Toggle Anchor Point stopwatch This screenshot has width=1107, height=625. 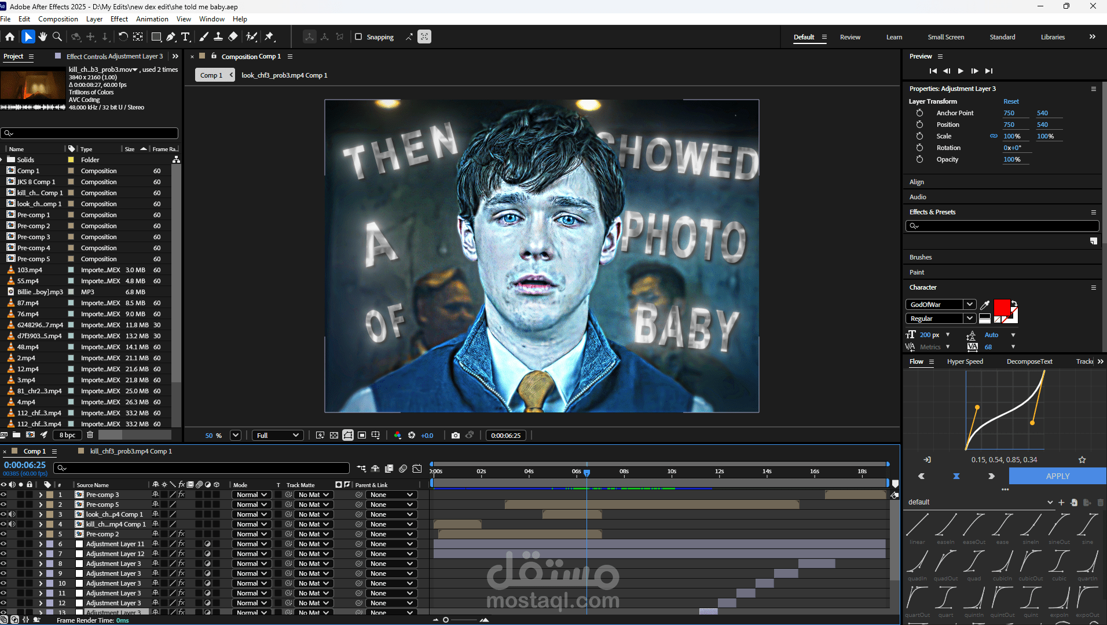point(919,113)
